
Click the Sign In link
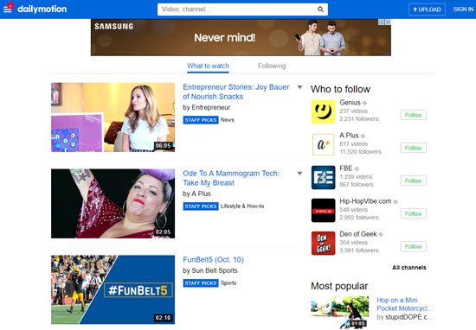pos(463,10)
